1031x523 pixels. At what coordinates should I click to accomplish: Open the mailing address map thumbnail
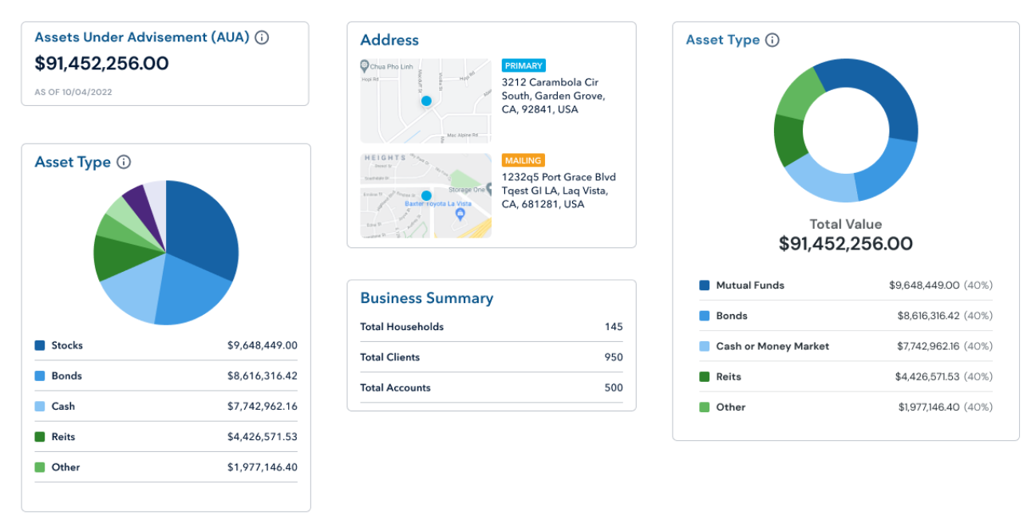[x=425, y=195]
